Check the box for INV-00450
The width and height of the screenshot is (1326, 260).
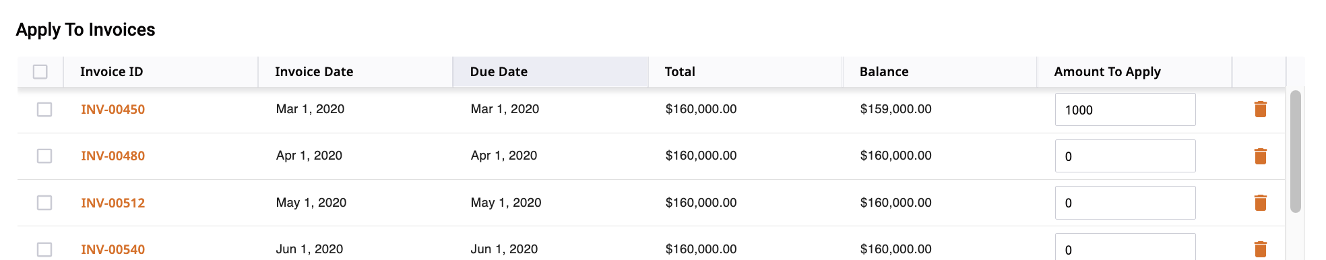tap(44, 109)
